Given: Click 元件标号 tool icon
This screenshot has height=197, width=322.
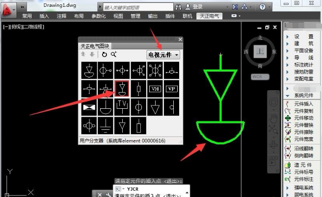Looking at the screenshot, I should [x=288, y=172].
